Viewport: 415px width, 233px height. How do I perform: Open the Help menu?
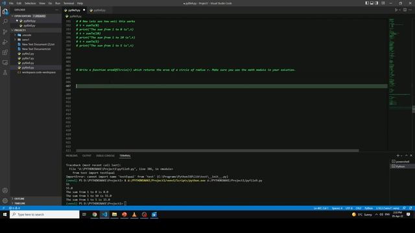pos(80,3)
